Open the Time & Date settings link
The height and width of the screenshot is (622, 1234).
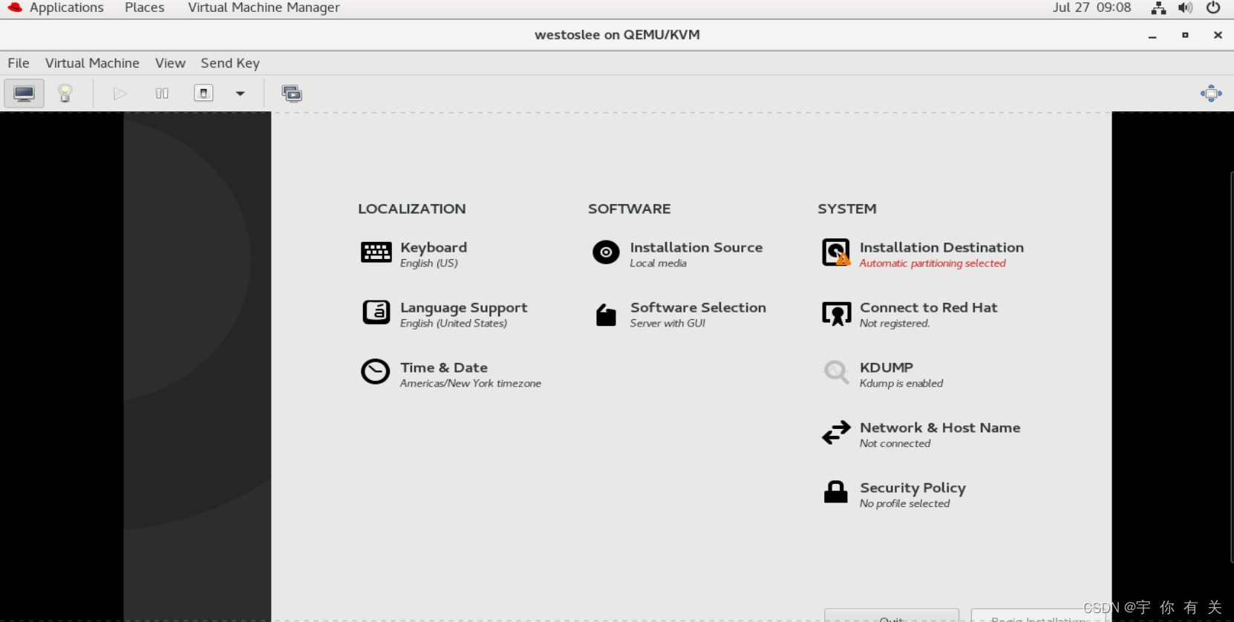[444, 367]
